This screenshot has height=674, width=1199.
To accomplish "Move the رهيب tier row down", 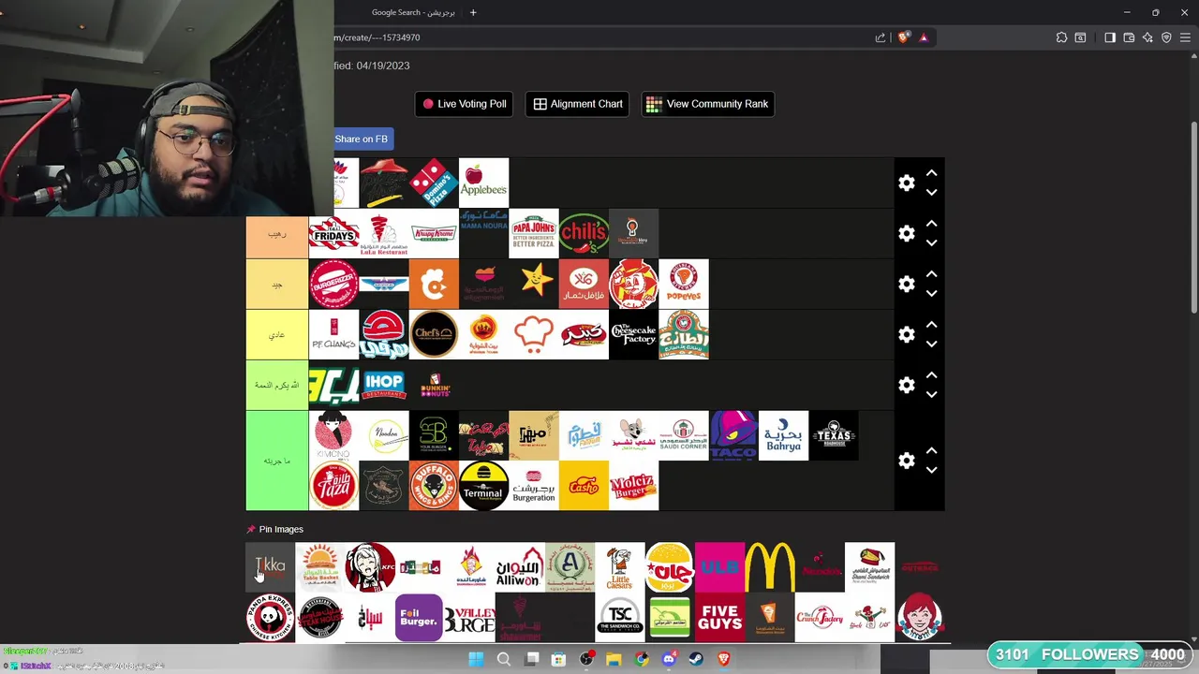I will point(931,242).
